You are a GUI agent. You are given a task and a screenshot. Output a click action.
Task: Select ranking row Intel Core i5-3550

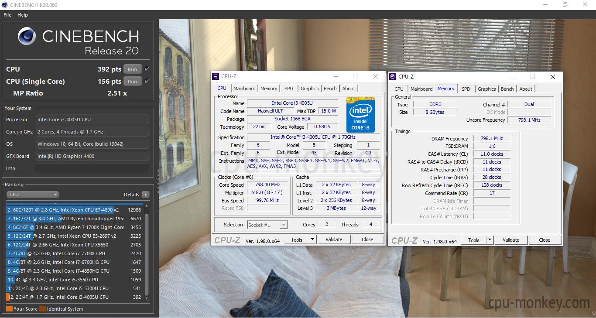[75, 280]
